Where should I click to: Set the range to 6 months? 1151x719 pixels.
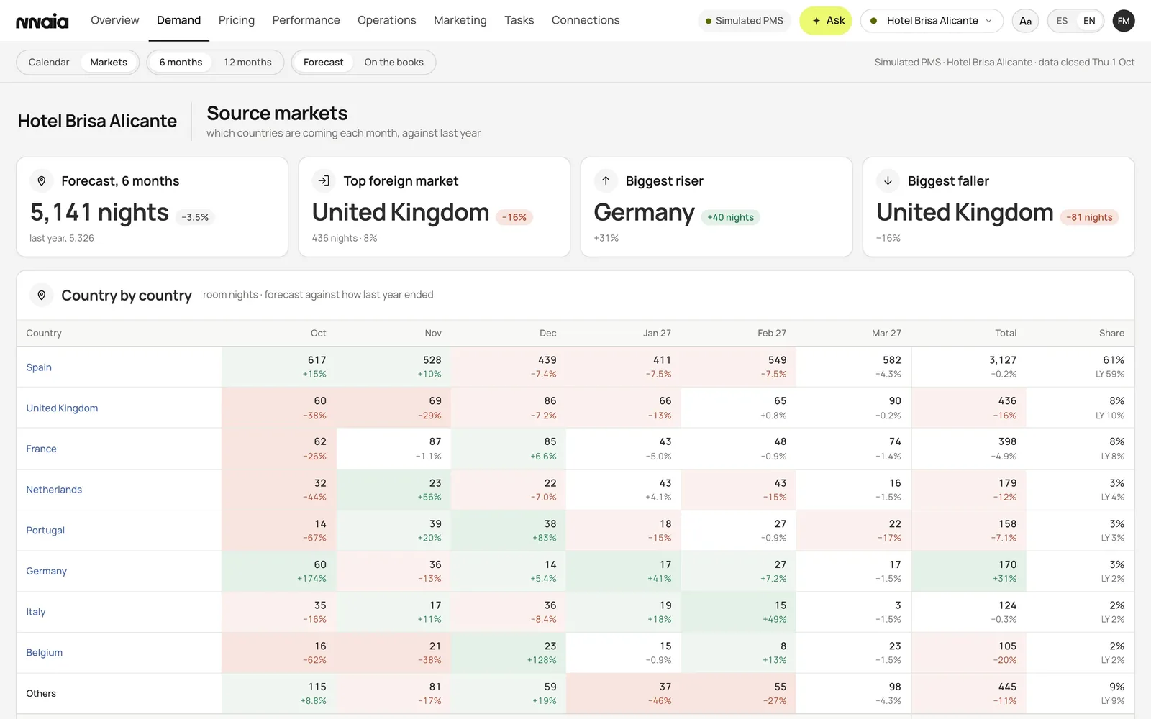pyautogui.click(x=181, y=63)
